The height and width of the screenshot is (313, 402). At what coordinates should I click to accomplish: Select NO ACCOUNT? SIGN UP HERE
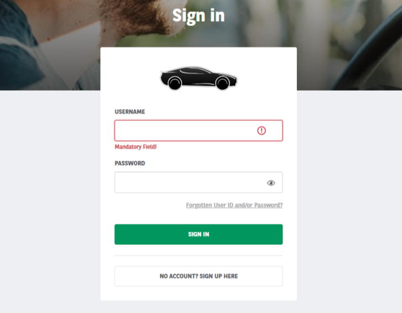198,276
